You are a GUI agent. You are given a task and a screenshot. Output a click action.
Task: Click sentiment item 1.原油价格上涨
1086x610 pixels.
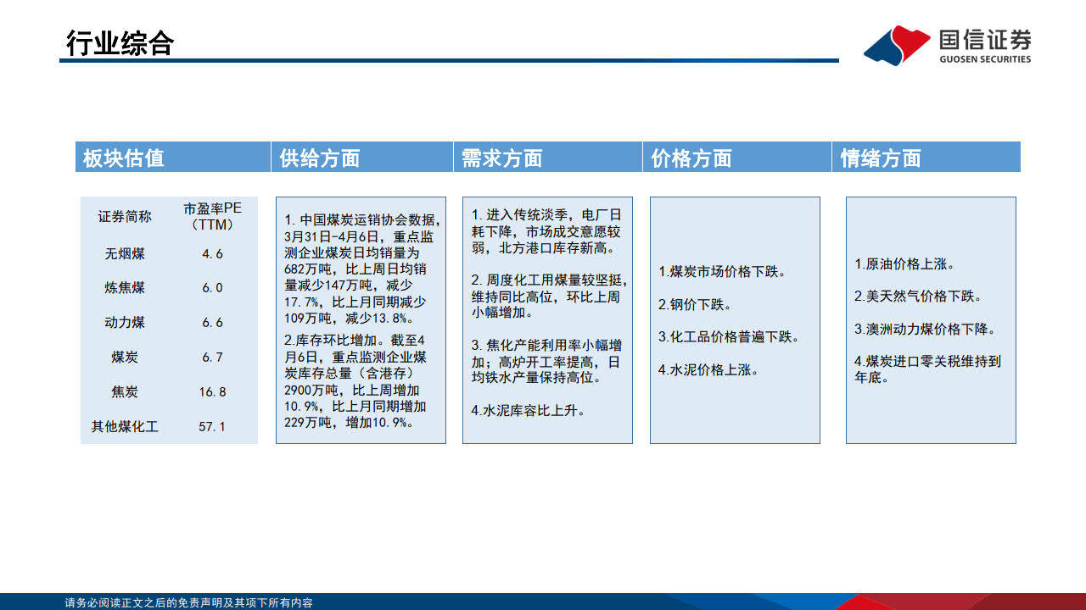[x=904, y=264]
